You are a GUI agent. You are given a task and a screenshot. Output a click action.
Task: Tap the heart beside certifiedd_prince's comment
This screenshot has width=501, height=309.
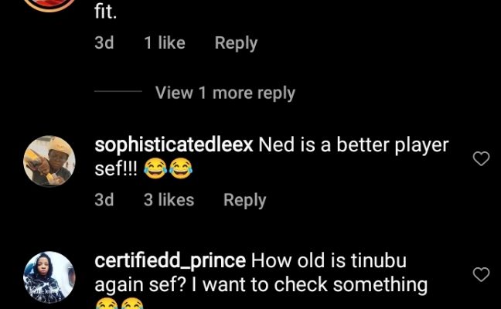[x=481, y=274]
